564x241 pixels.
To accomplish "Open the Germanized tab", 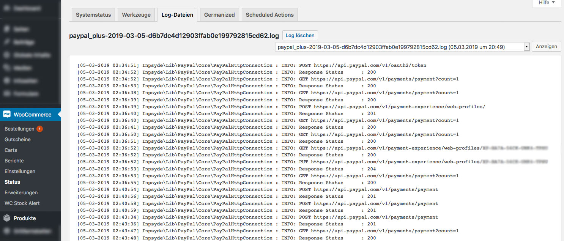I will pyautogui.click(x=219, y=15).
